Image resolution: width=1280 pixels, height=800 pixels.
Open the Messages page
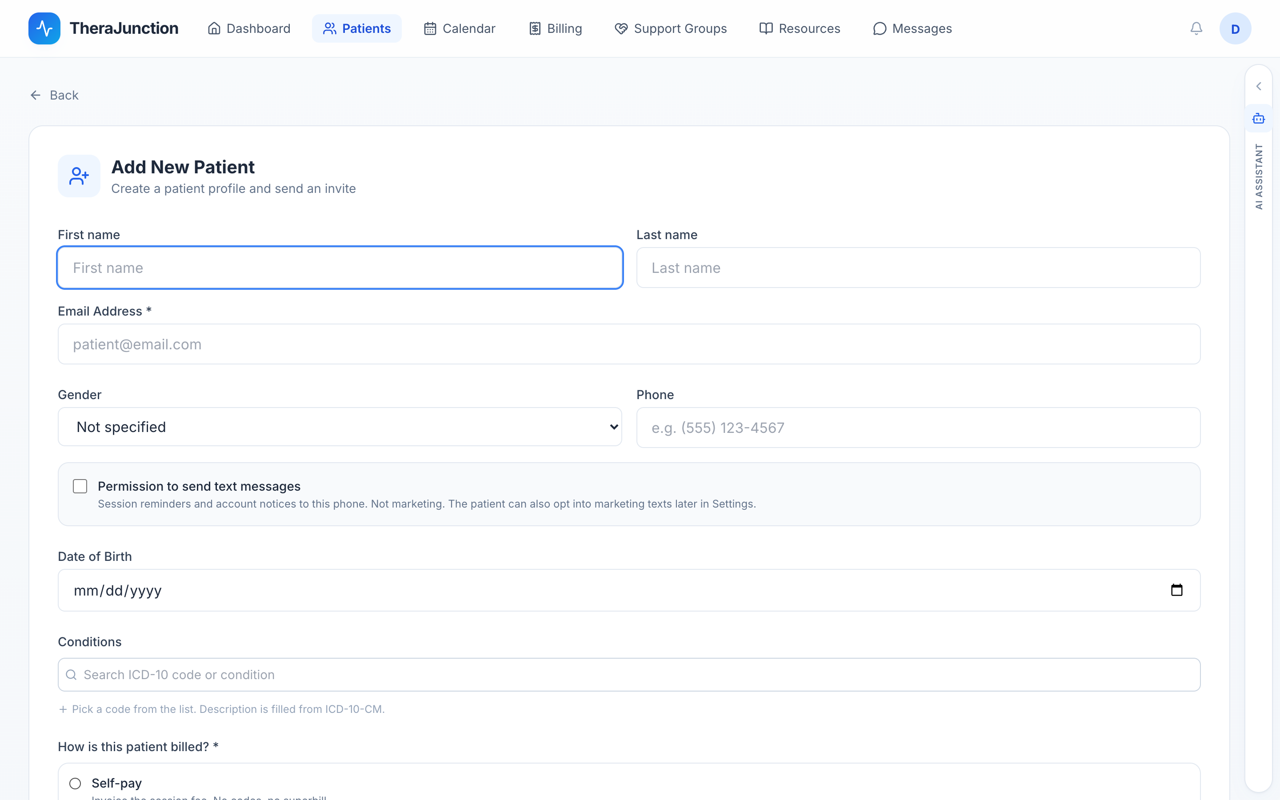pos(912,28)
